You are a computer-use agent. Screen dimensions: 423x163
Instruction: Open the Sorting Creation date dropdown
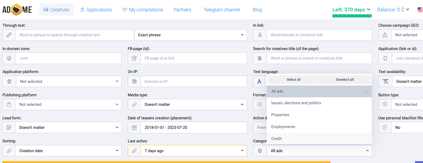click(68, 151)
